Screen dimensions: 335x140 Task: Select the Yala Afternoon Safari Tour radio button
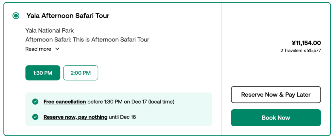16,16
